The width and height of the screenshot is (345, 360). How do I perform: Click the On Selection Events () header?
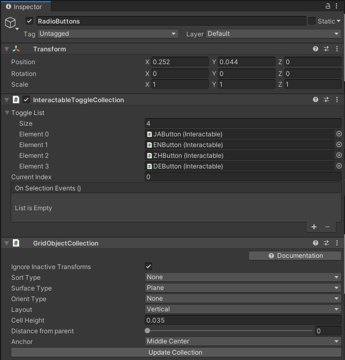tap(176, 188)
